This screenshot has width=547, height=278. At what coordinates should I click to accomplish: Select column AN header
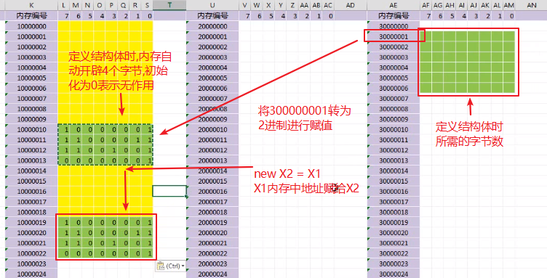click(531, 5)
